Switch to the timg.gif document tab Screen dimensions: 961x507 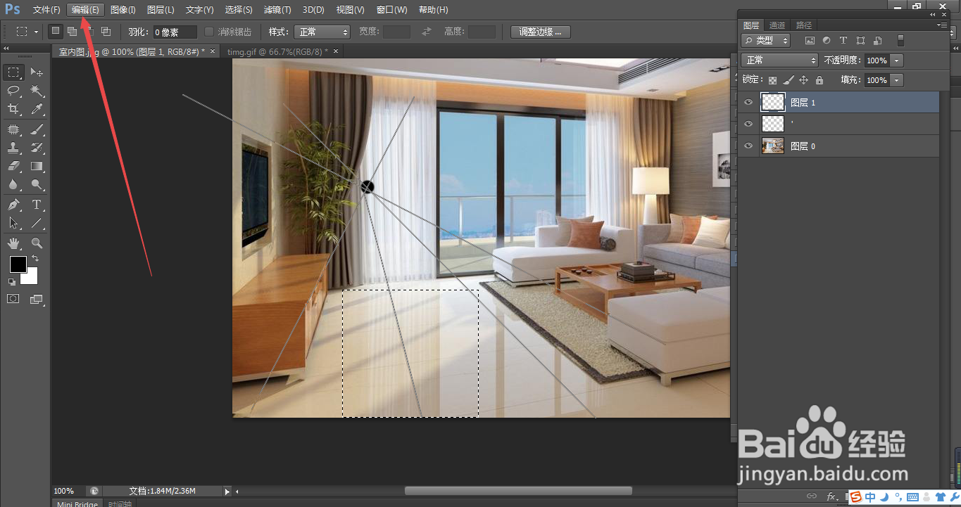point(282,51)
